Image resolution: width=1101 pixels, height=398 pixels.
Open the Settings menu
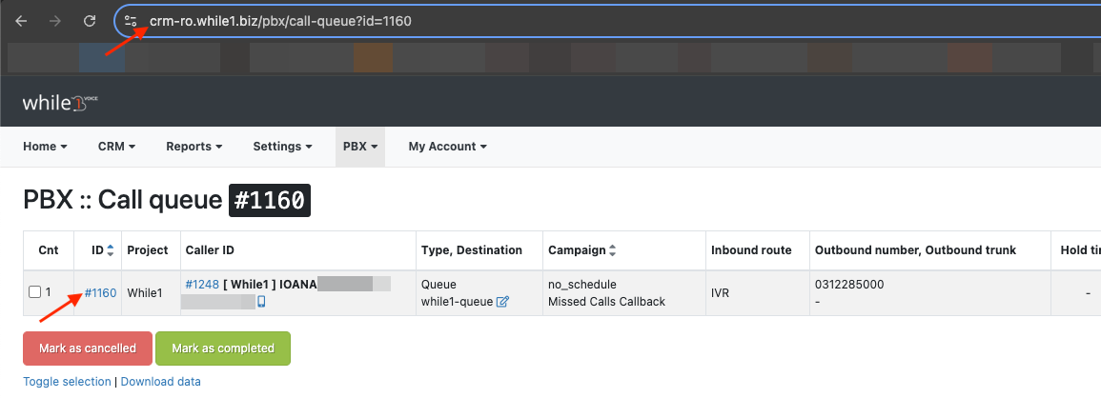282,147
